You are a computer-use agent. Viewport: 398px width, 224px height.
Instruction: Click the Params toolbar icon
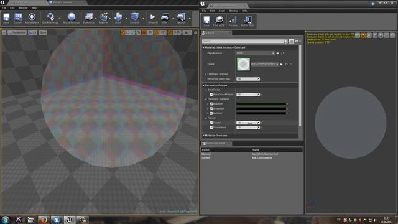click(233, 21)
